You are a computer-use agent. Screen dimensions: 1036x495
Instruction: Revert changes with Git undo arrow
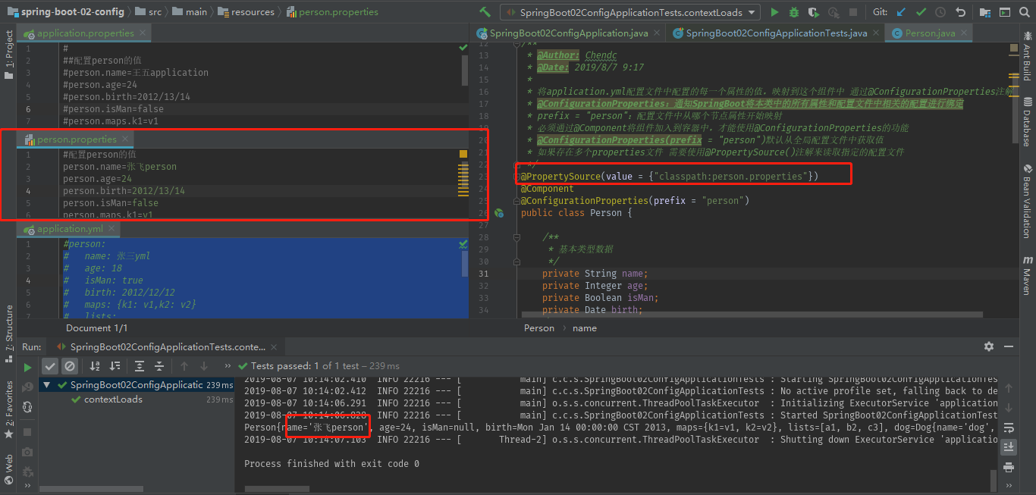961,12
